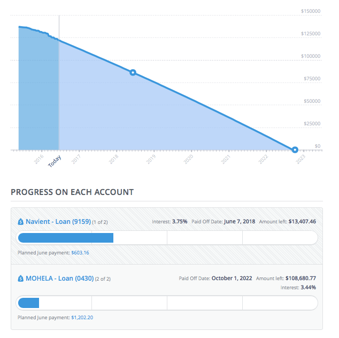This screenshot has width=339, height=338.
Task: Click the MOHELA loan progress bar
Action: 167,303
